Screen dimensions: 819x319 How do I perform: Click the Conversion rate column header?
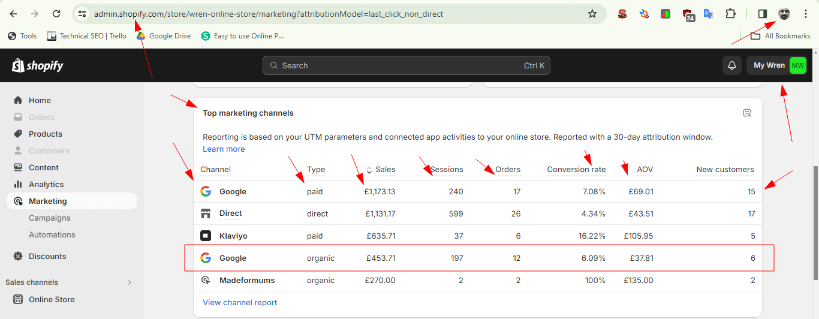point(576,169)
